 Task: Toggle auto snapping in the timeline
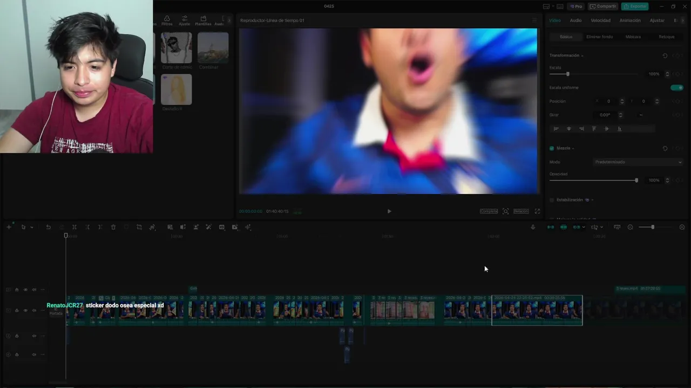(564, 227)
